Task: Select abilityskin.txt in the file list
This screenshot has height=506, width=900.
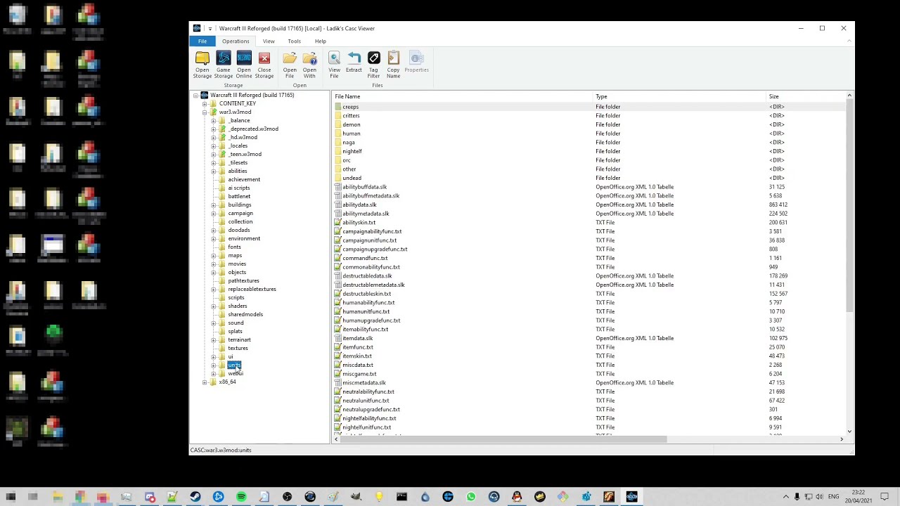Action: (589, 222)
